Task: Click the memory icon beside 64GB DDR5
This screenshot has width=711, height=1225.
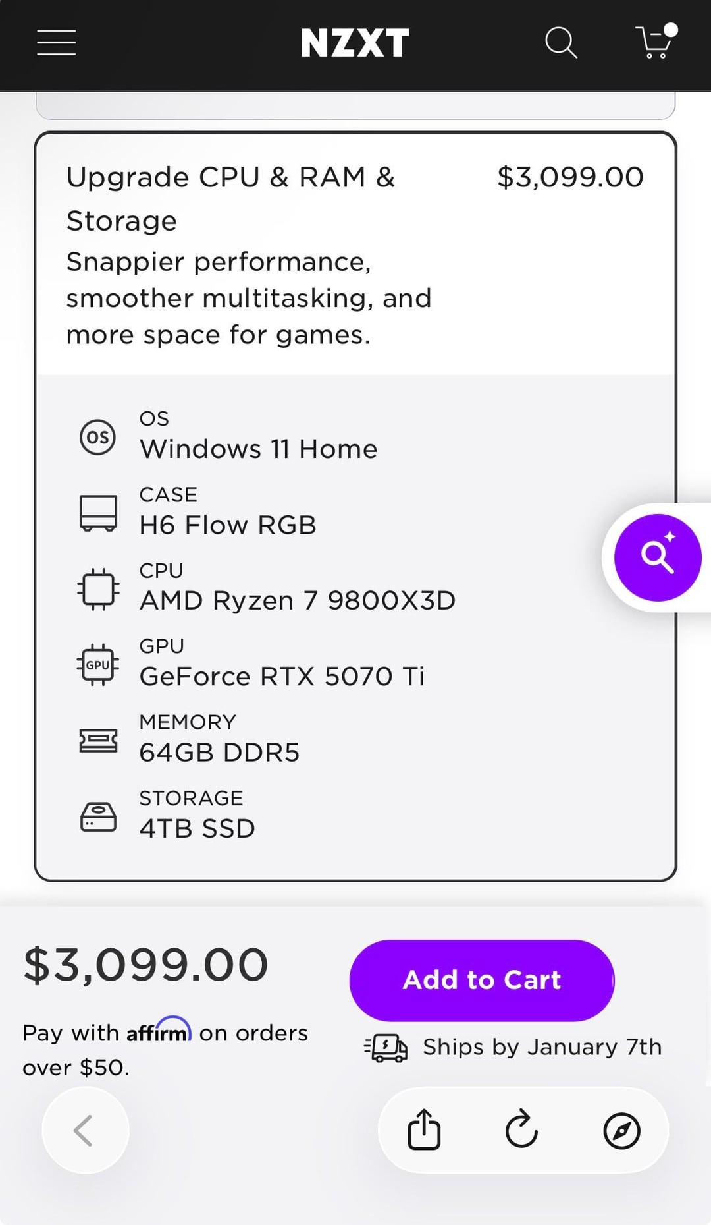Action: pos(98,741)
